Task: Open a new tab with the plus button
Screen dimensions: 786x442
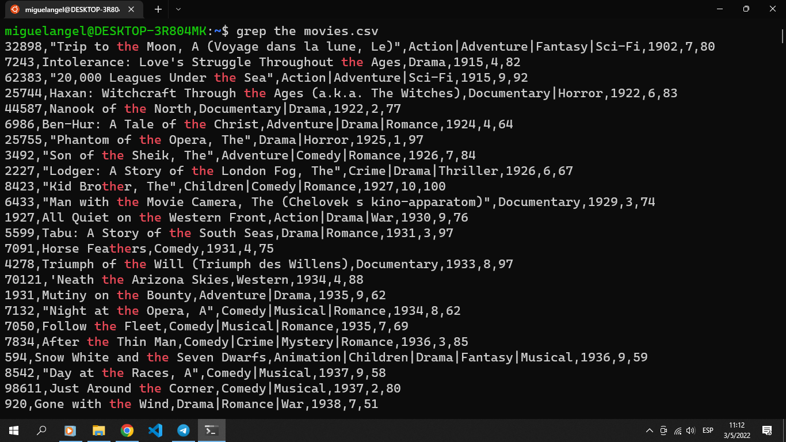Action: tap(158, 9)
